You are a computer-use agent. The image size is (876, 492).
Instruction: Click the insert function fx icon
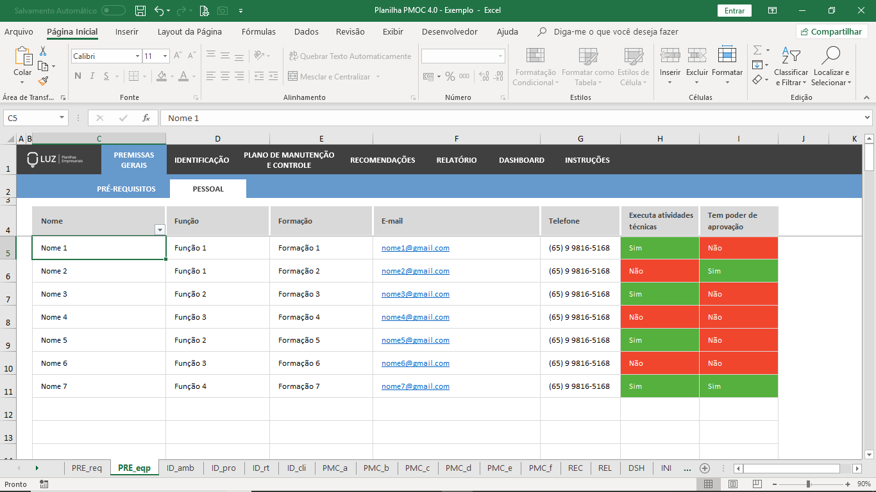pyautogui.click(x=146, y=118)
